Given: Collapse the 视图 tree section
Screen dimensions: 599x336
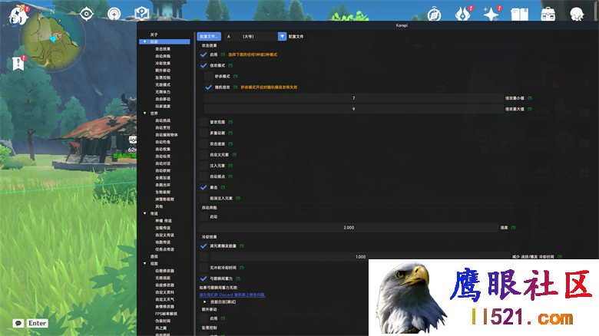Looking at the screenshot, I should (x=145, y=263).
